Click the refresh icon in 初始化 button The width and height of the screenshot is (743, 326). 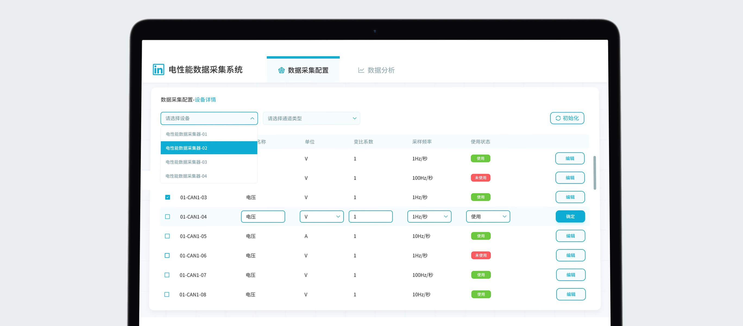(x=558, y=118)
